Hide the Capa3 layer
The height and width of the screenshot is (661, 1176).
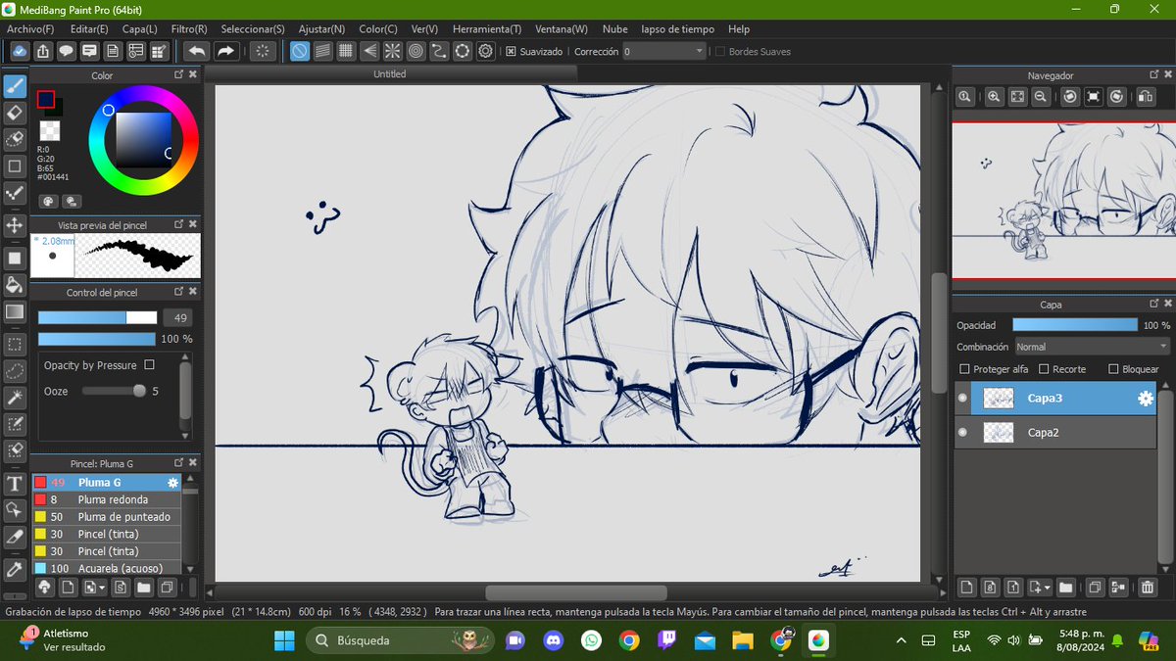[962, 399]
